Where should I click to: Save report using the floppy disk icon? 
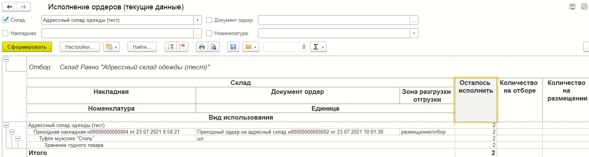[233, 47]
